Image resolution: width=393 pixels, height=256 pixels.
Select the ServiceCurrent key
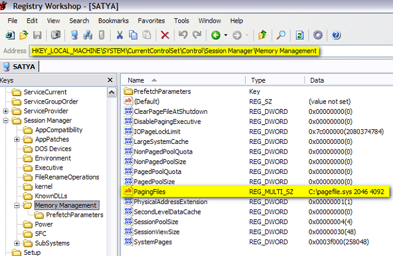pyautogui.click(x=45, y=92)
